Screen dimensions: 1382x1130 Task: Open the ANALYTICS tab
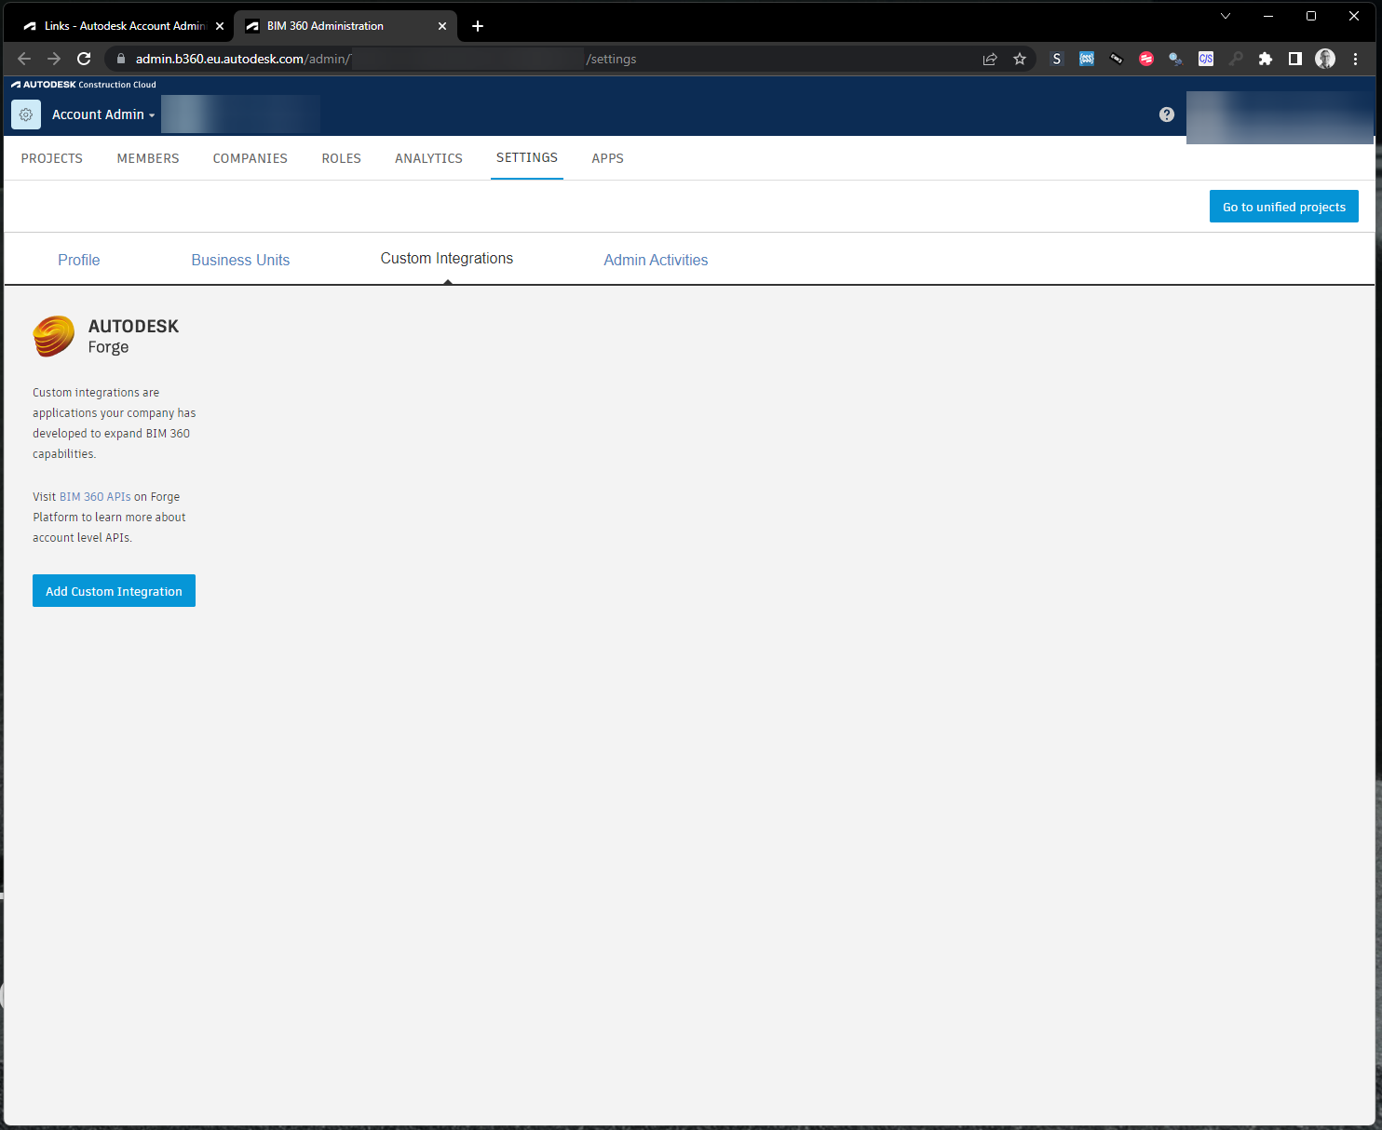click(428, 158)
